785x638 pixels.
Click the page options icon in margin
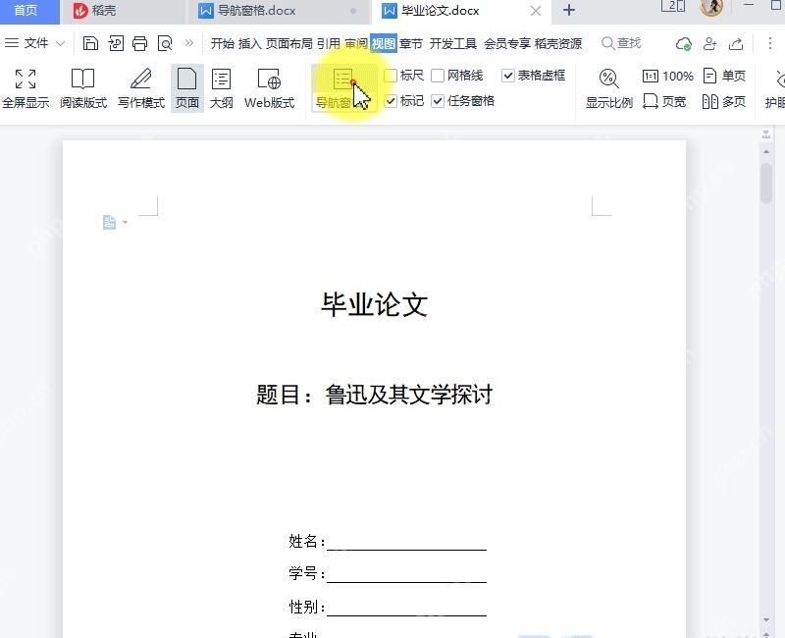coord(109,222)
